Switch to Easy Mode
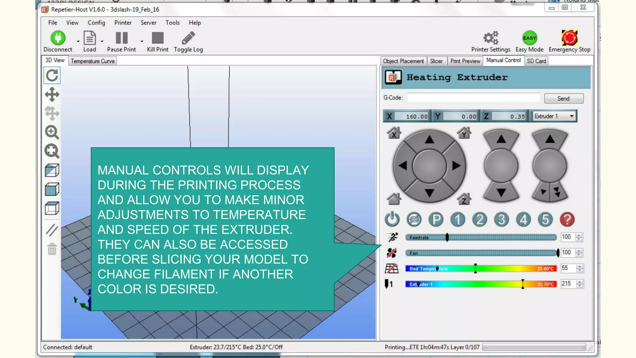The image size is (636, 358). pos(529,38)
